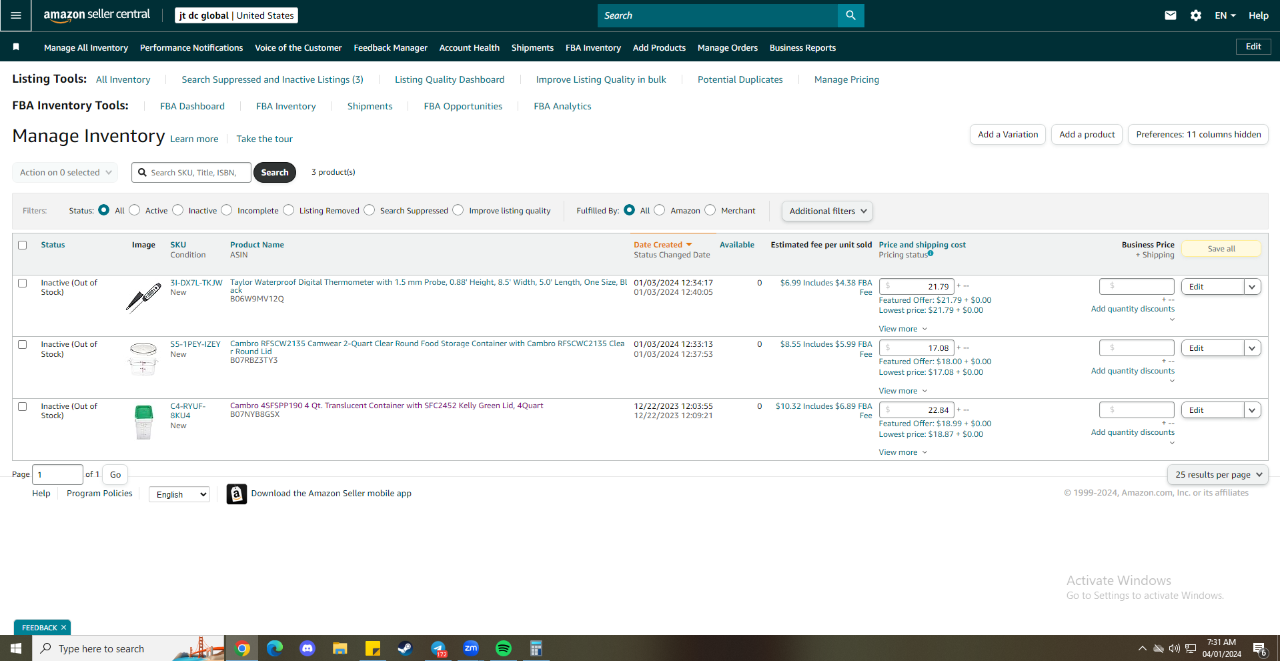The image size is (1280, 661).
Task: Open the messages envelope icon
Action: pos(1171,15)
